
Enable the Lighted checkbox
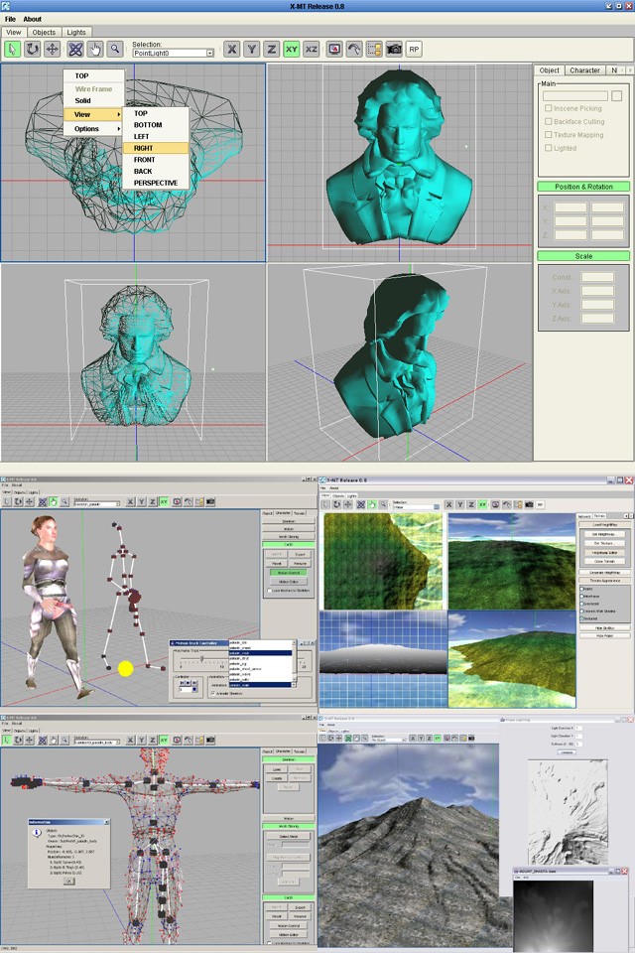(x=548, y=148)
